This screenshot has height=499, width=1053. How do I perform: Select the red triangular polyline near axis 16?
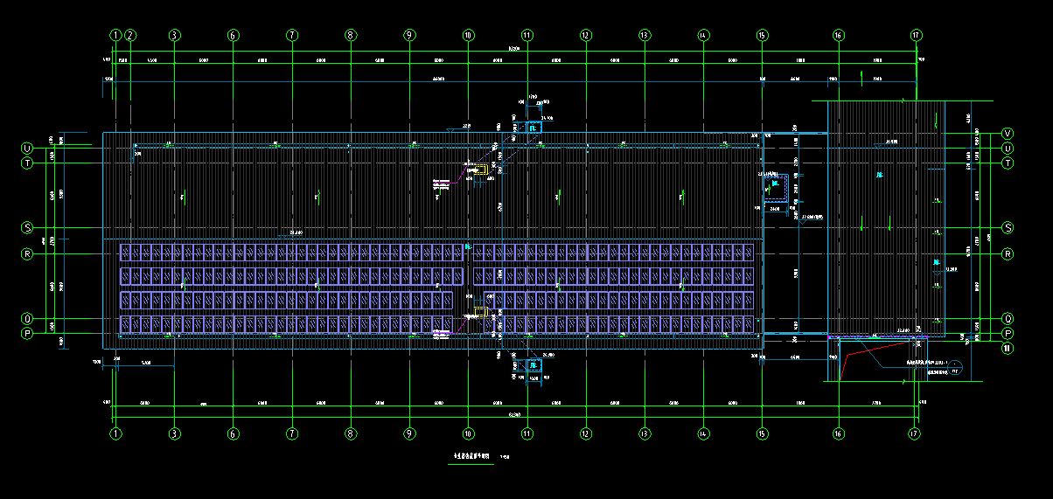(x=853, y=354)
